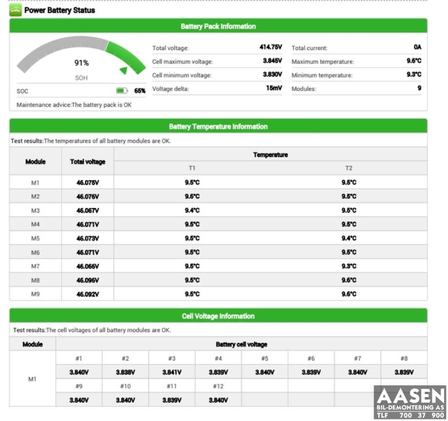Image resolution: width=448 pixels, height=421 pixels.
Task: Click the M9 row T2 temperature 9.6°C
Action: [349, 294]
